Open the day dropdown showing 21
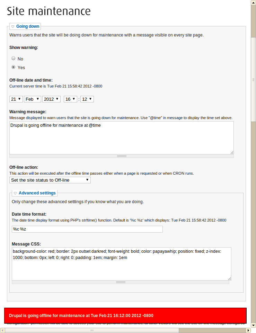256x333 pixels. tap(16, 99)
